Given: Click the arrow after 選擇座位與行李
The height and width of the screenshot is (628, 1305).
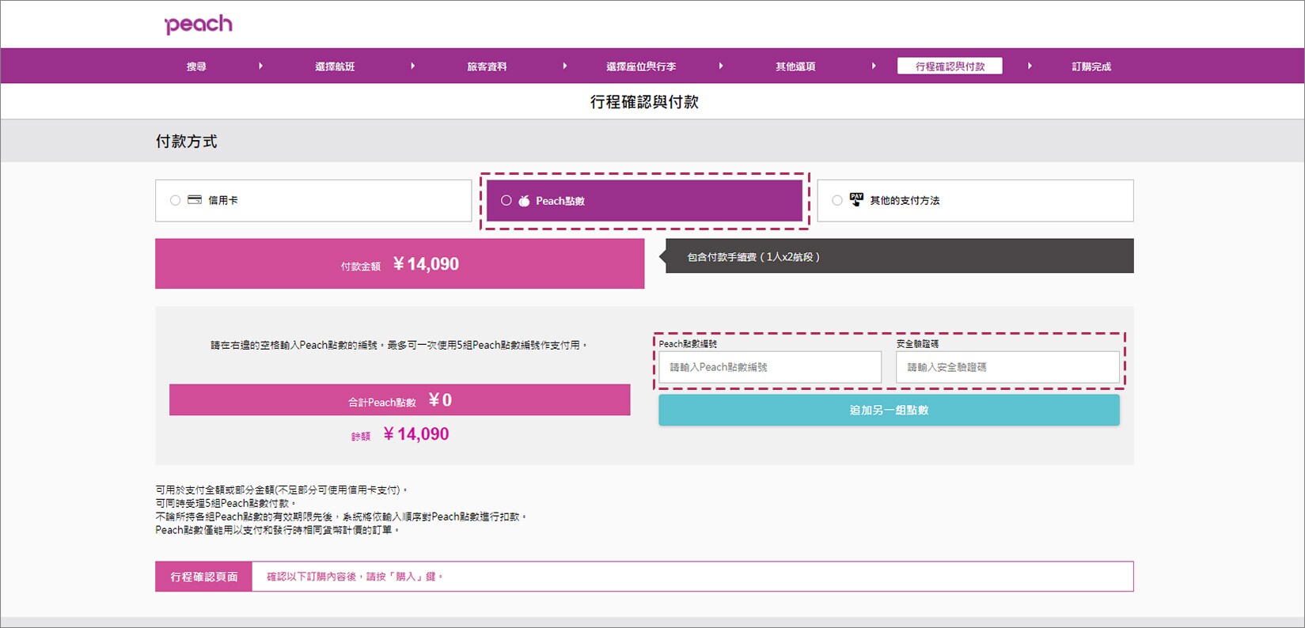Looking at the screenshot, I should point(720,66).
